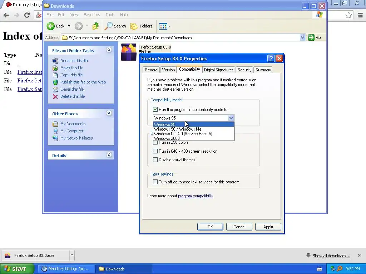
Task: Close the Chrome downloads bar
Action: pyautogui.click(x=359, y=255)
